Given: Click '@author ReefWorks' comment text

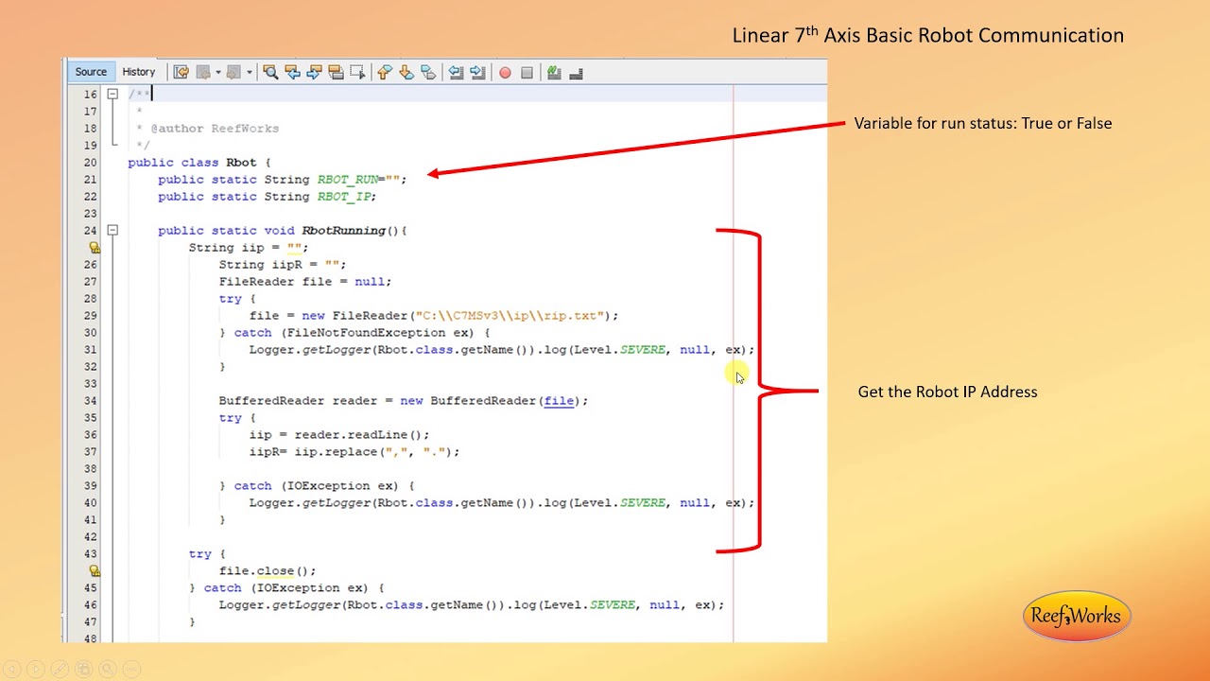Looking at the screenshot, I should (x=215, y=128).
